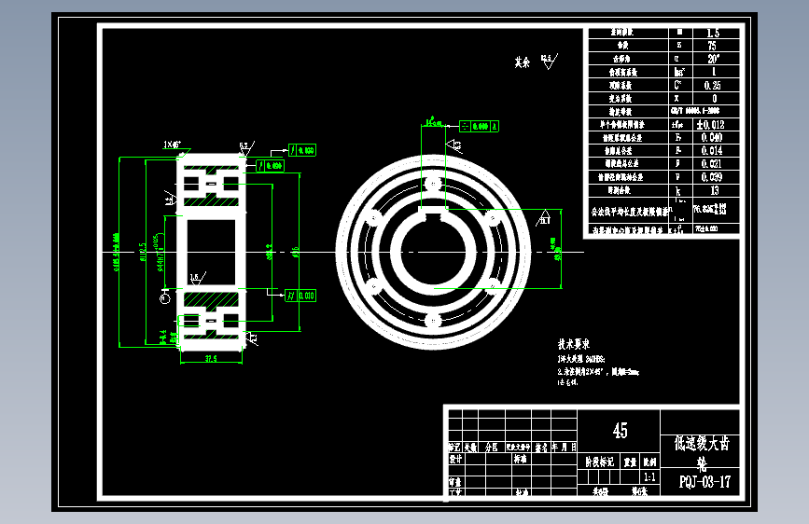Click the 其余 surface roughness note
The width and height of the screenshot is (809, 524).
coord(523,62)
